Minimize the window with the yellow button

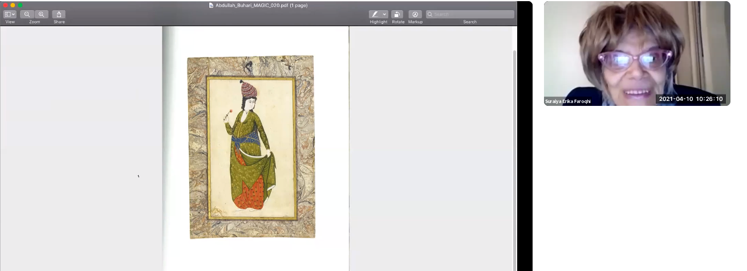13,5
